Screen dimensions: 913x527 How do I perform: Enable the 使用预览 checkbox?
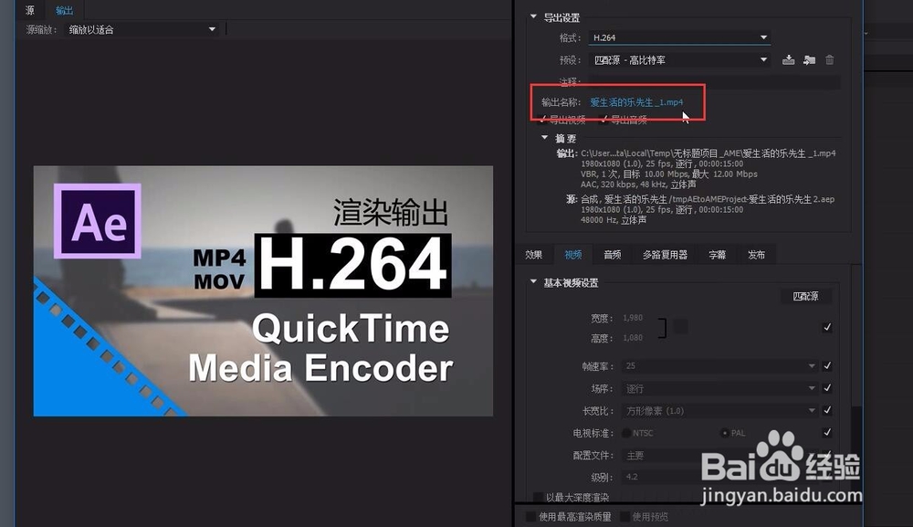pos(624,517)
